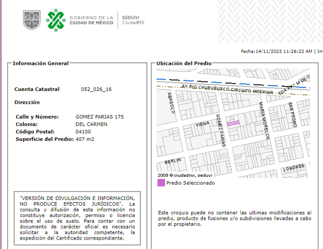Click the purple Predio Seleccionado legend swatch
Screen dimensions: 323x249
161,183
